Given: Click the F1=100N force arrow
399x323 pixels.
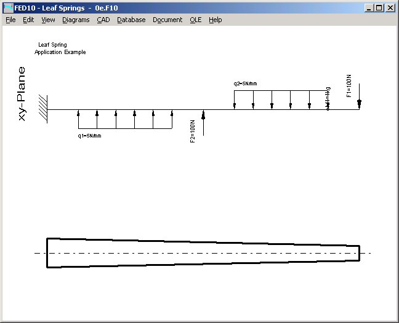Looking at the screenshot, I should (x=359, y=97).
